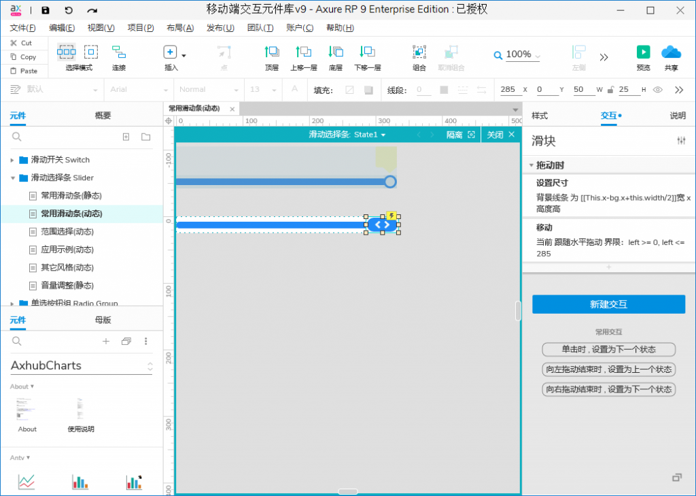Collapse the 滑动选择条 Slider folder

click(x=12, y=178)
